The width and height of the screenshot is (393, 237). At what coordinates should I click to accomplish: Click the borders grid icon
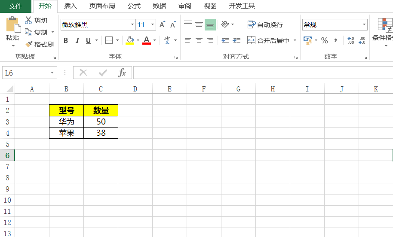[109, 40]
